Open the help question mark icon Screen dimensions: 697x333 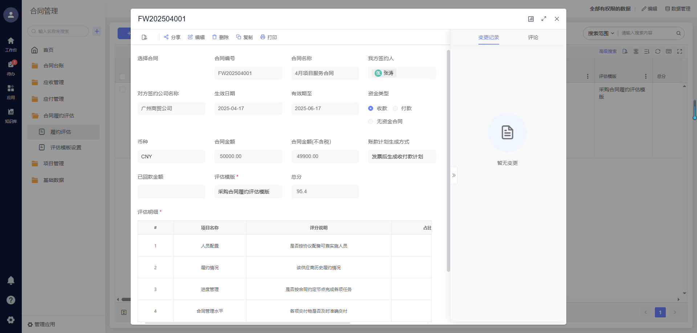click(x=11, y=300)
